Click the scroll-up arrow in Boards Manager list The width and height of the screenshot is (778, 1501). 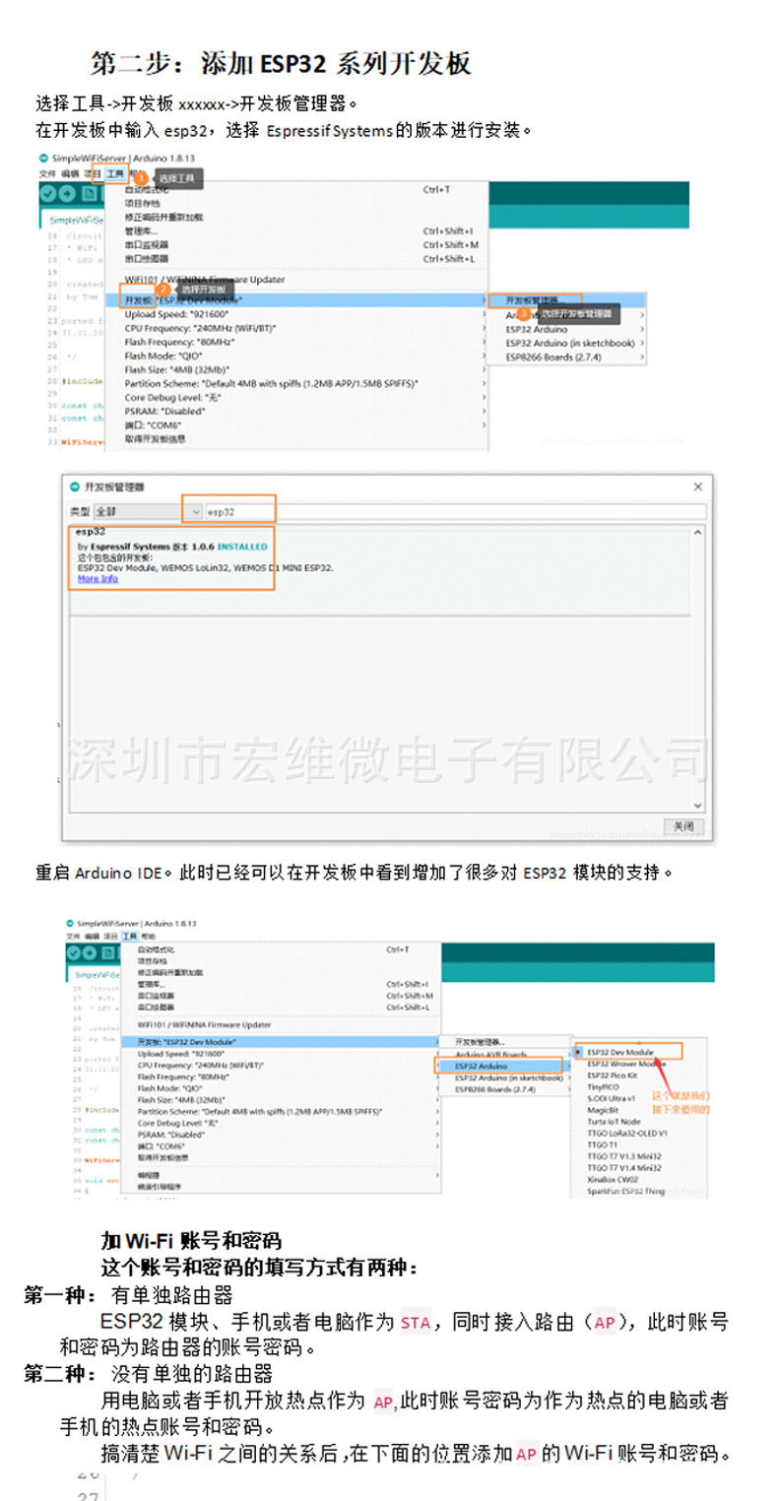700,533
